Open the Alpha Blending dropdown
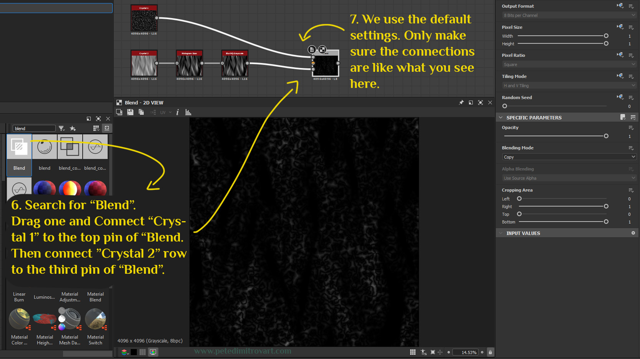The width and height of the screenshot is (640, 359). tap(569, 178)
